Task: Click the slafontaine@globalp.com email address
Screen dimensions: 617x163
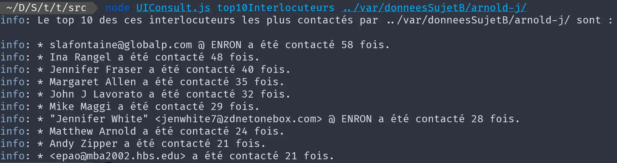Action: [121, 45]
